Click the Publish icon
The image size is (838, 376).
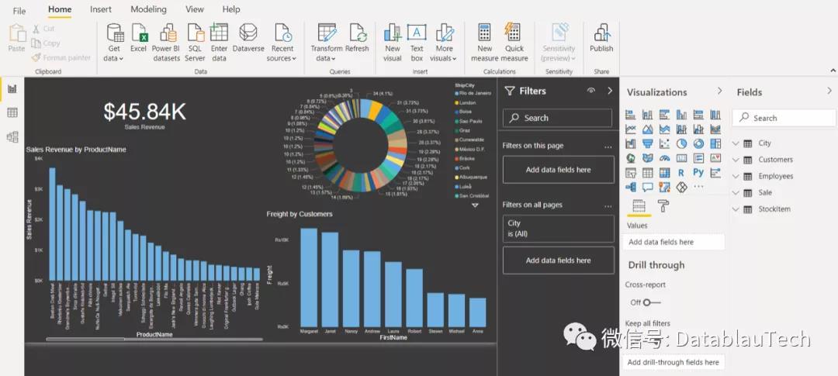click(602, 33)
